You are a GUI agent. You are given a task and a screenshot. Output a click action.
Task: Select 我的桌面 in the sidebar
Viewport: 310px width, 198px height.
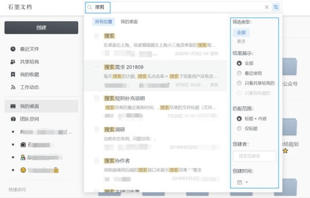[41, 106]
